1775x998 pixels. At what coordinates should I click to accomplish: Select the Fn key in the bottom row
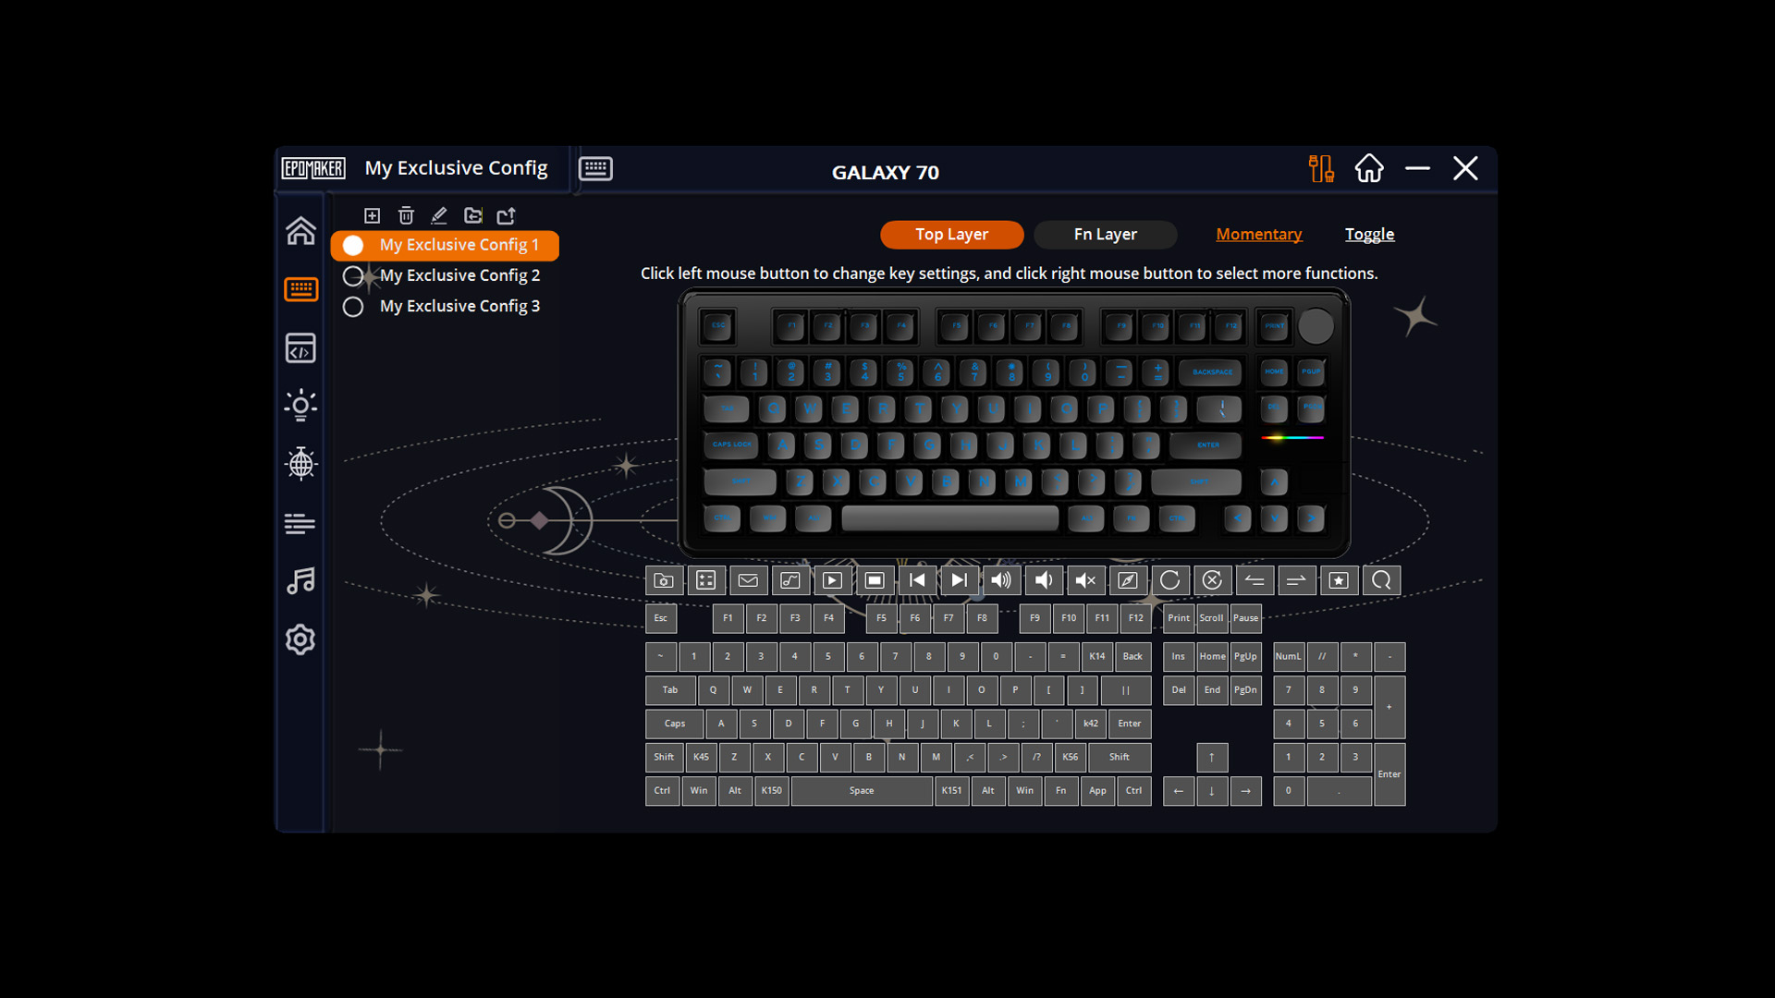1061,791
